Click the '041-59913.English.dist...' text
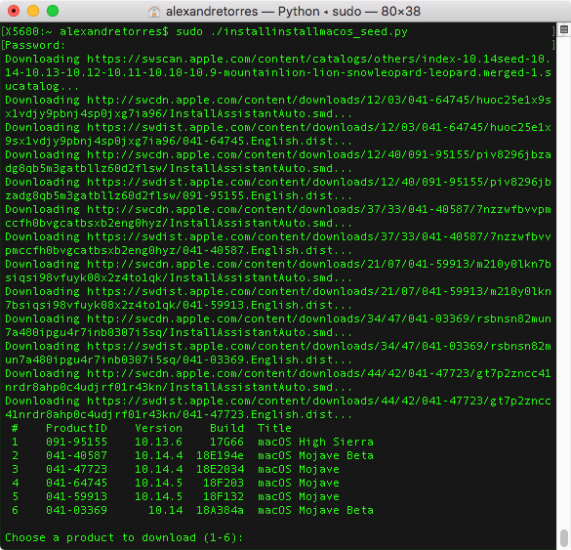 coord(266,305)
